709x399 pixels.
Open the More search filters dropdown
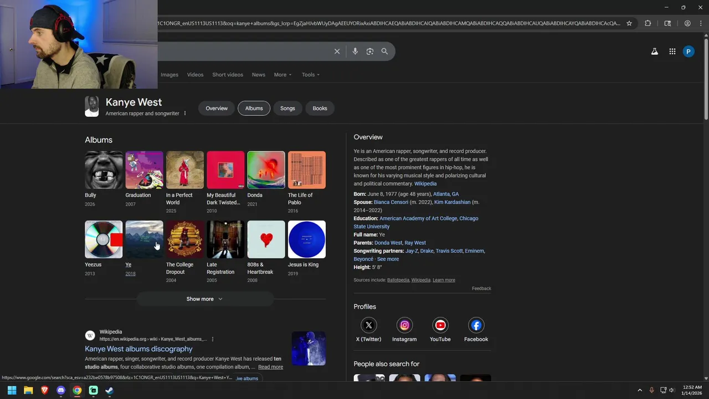point(282,75)
